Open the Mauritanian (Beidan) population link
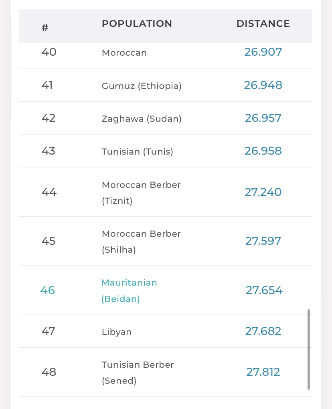This screenshot has width=332, height=409. (x=129, y=290)
